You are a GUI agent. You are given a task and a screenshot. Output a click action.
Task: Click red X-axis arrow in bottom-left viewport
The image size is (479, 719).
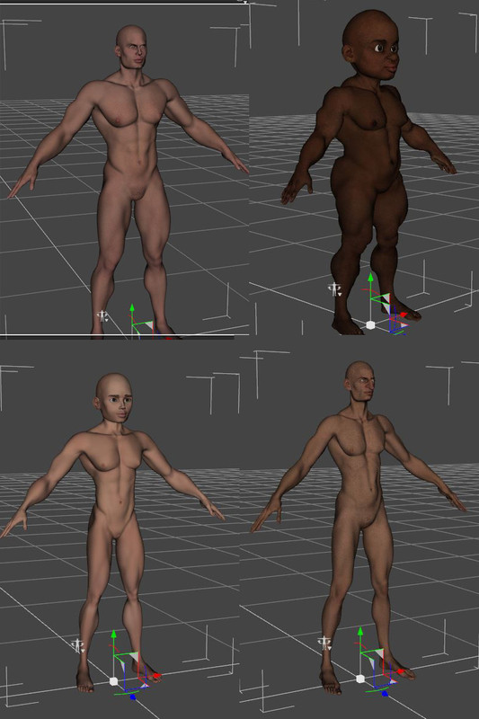(157, 676)
